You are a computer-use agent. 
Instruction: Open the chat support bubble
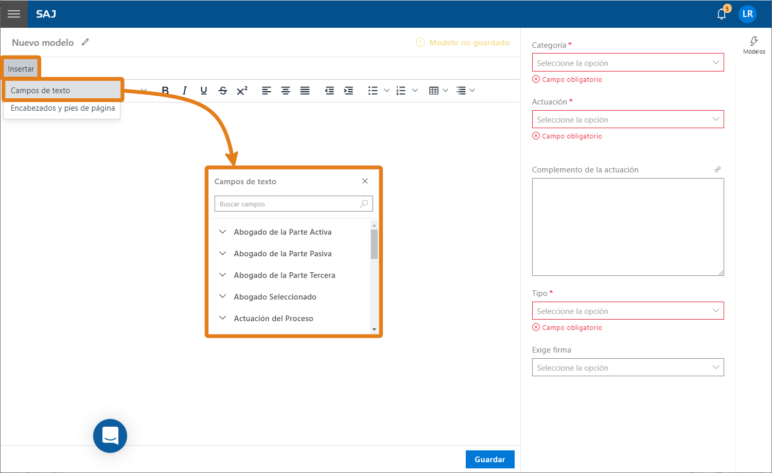pyautogui.click(x=110, y=436)
